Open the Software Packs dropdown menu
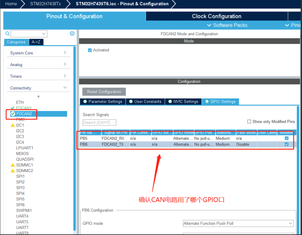The width and height of the screenshot is (302, 235). tap(227, 25)
